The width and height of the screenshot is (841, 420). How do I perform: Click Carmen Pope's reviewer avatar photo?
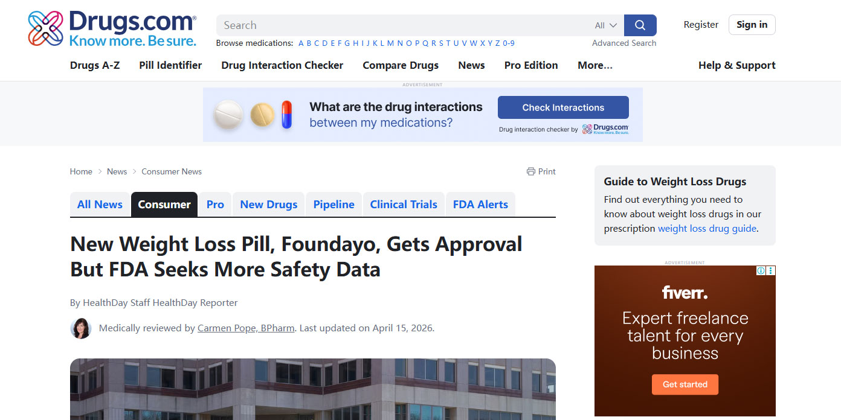pyautogui.click(x=81, y=328)
